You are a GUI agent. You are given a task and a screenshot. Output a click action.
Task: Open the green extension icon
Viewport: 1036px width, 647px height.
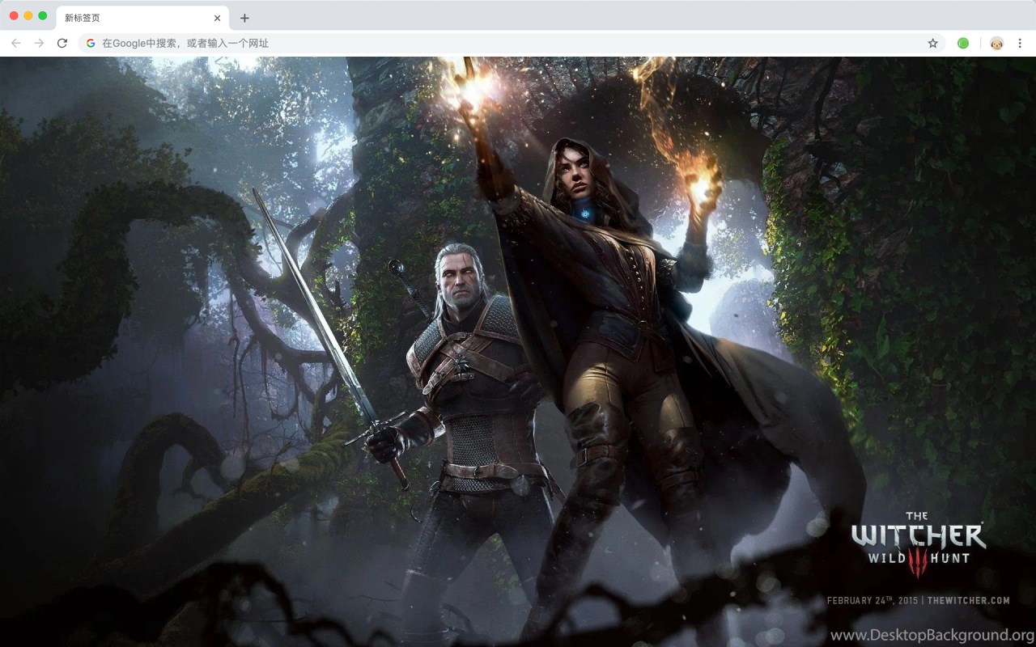click(x=963, y=43)
